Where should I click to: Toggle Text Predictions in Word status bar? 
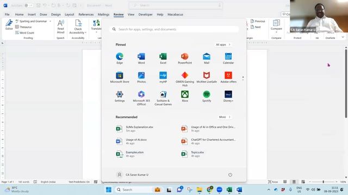79,182
